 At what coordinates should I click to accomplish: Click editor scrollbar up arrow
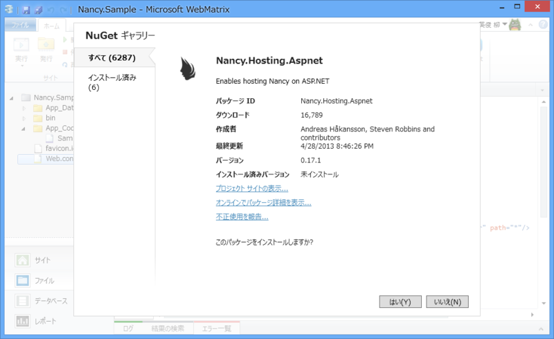coord(544,102)
